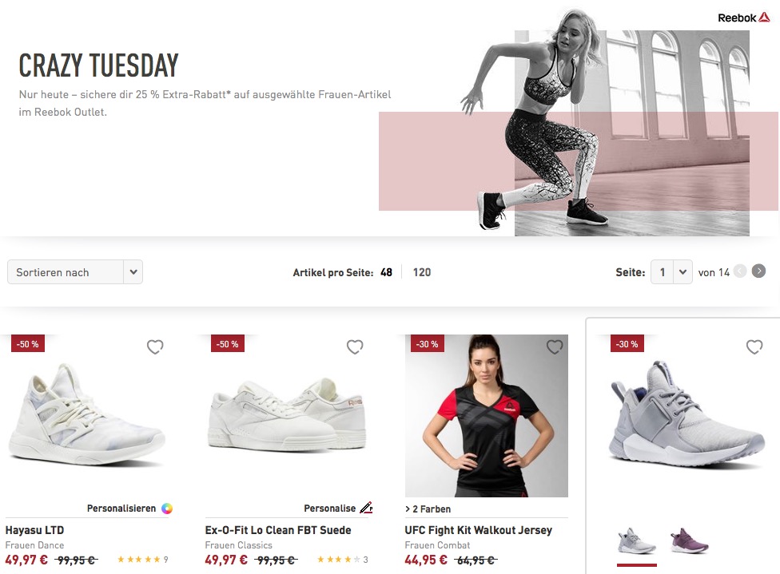The width and height of the screenshot is (780, 574).
Task: Go to next page arrow
Action: pyautogui.click(x=758, y=271)
